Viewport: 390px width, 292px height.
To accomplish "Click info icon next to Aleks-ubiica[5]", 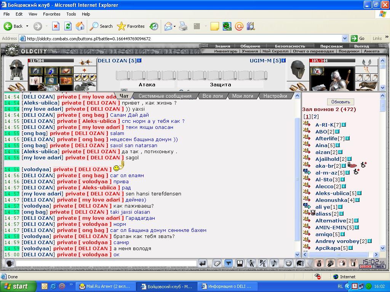I will (359, 193).
